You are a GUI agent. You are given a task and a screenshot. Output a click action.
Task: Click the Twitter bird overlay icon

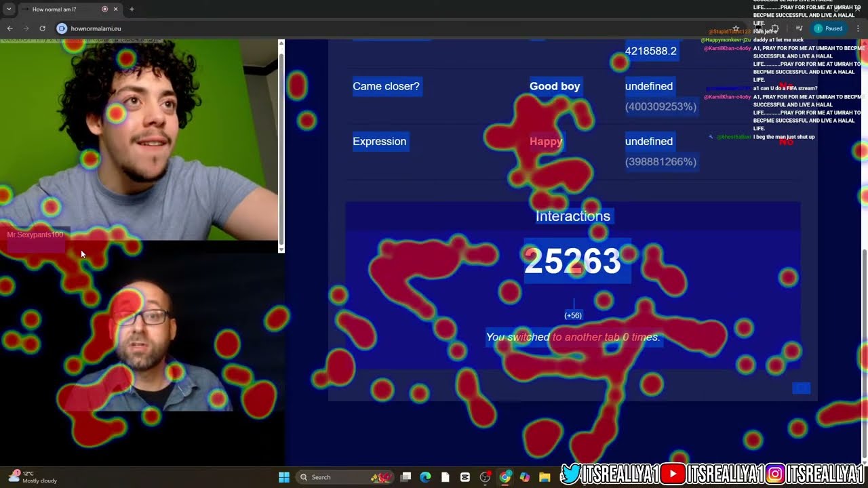click(571, 474)
